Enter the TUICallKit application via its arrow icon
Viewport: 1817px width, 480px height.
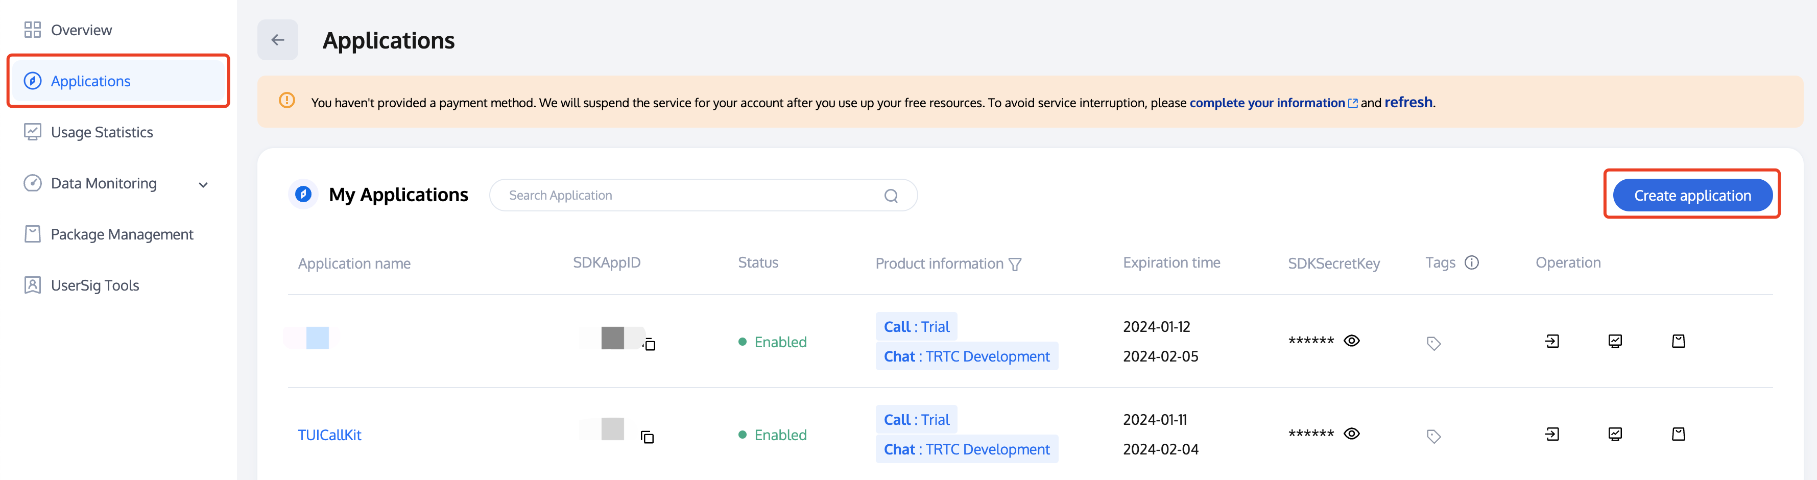pyautogui.click(x=1551, y=434)
